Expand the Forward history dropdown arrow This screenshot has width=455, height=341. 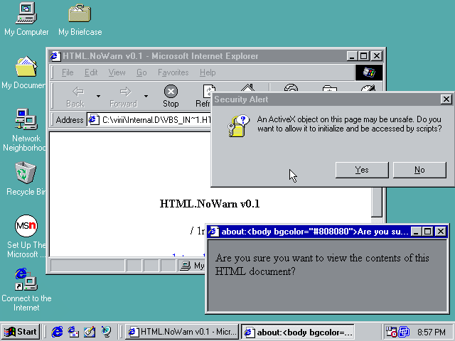(146, 97)
